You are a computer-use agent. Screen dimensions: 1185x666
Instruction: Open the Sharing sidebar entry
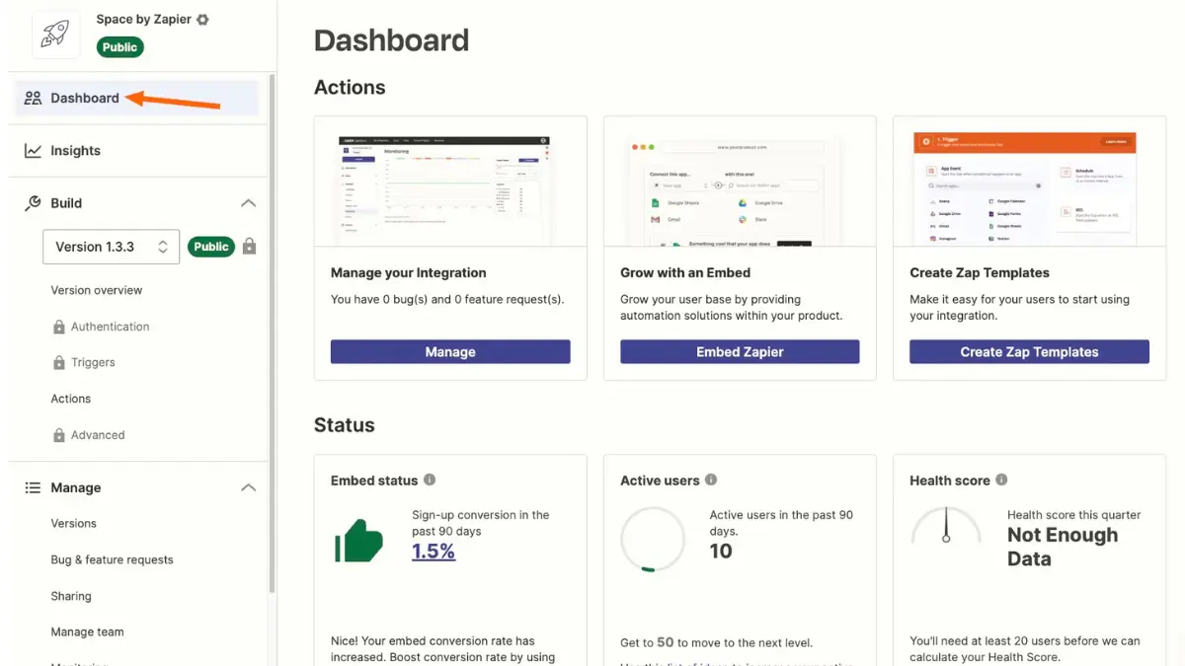tap(70, 596)
